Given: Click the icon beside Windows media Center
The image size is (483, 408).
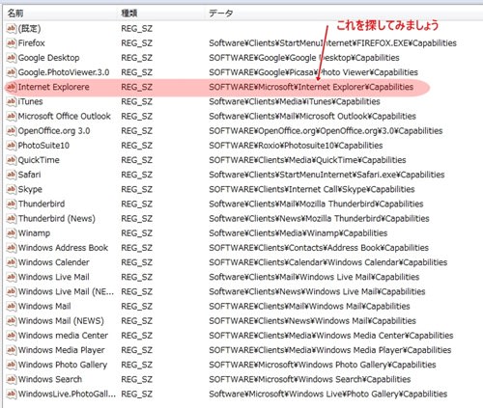Looking at the screenshot, I should pos(11,336).
